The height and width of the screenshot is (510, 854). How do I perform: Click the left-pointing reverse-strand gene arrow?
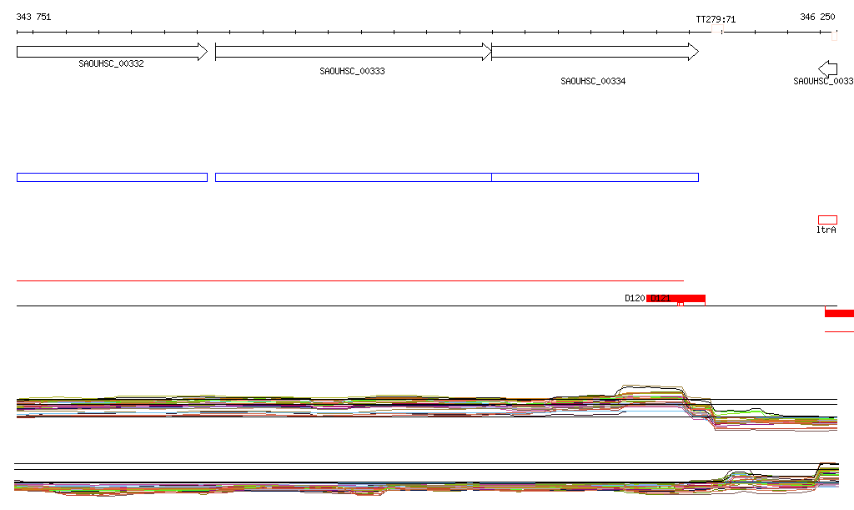(827, 68)
